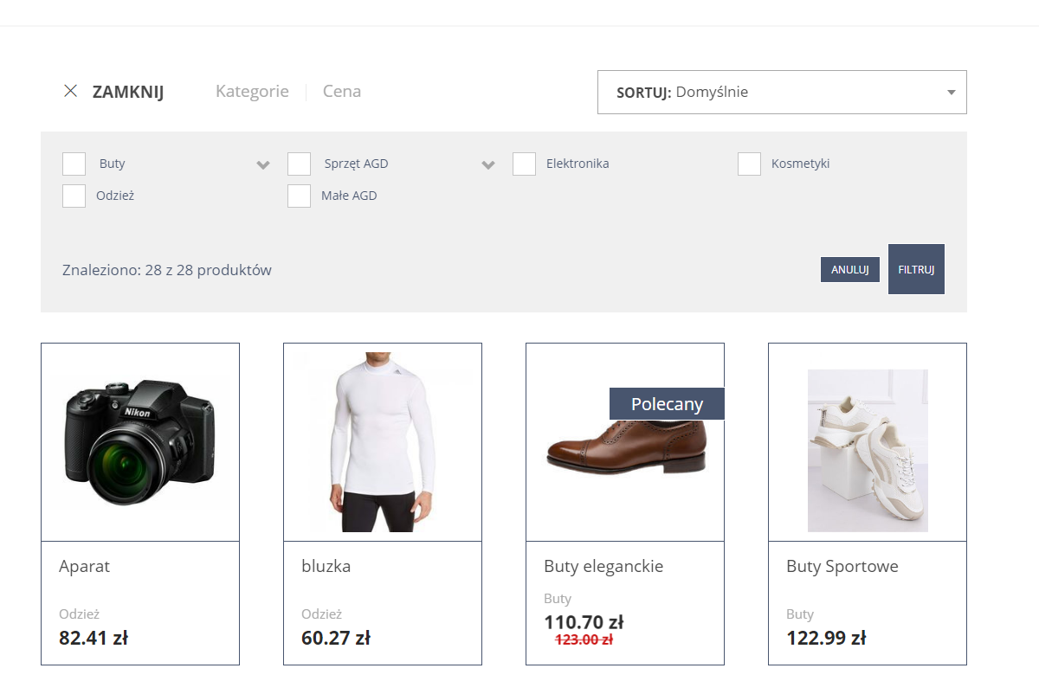Screen dimensions: 1039x694
Task: Click the white bluzka product photo
Action: pyautogui.click(x=383, y=442)
